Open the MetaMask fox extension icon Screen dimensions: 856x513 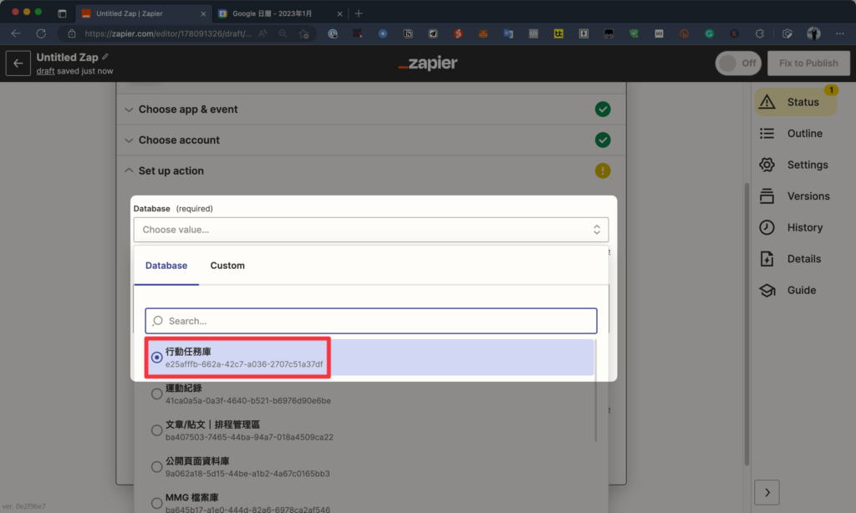click(483, 33)
